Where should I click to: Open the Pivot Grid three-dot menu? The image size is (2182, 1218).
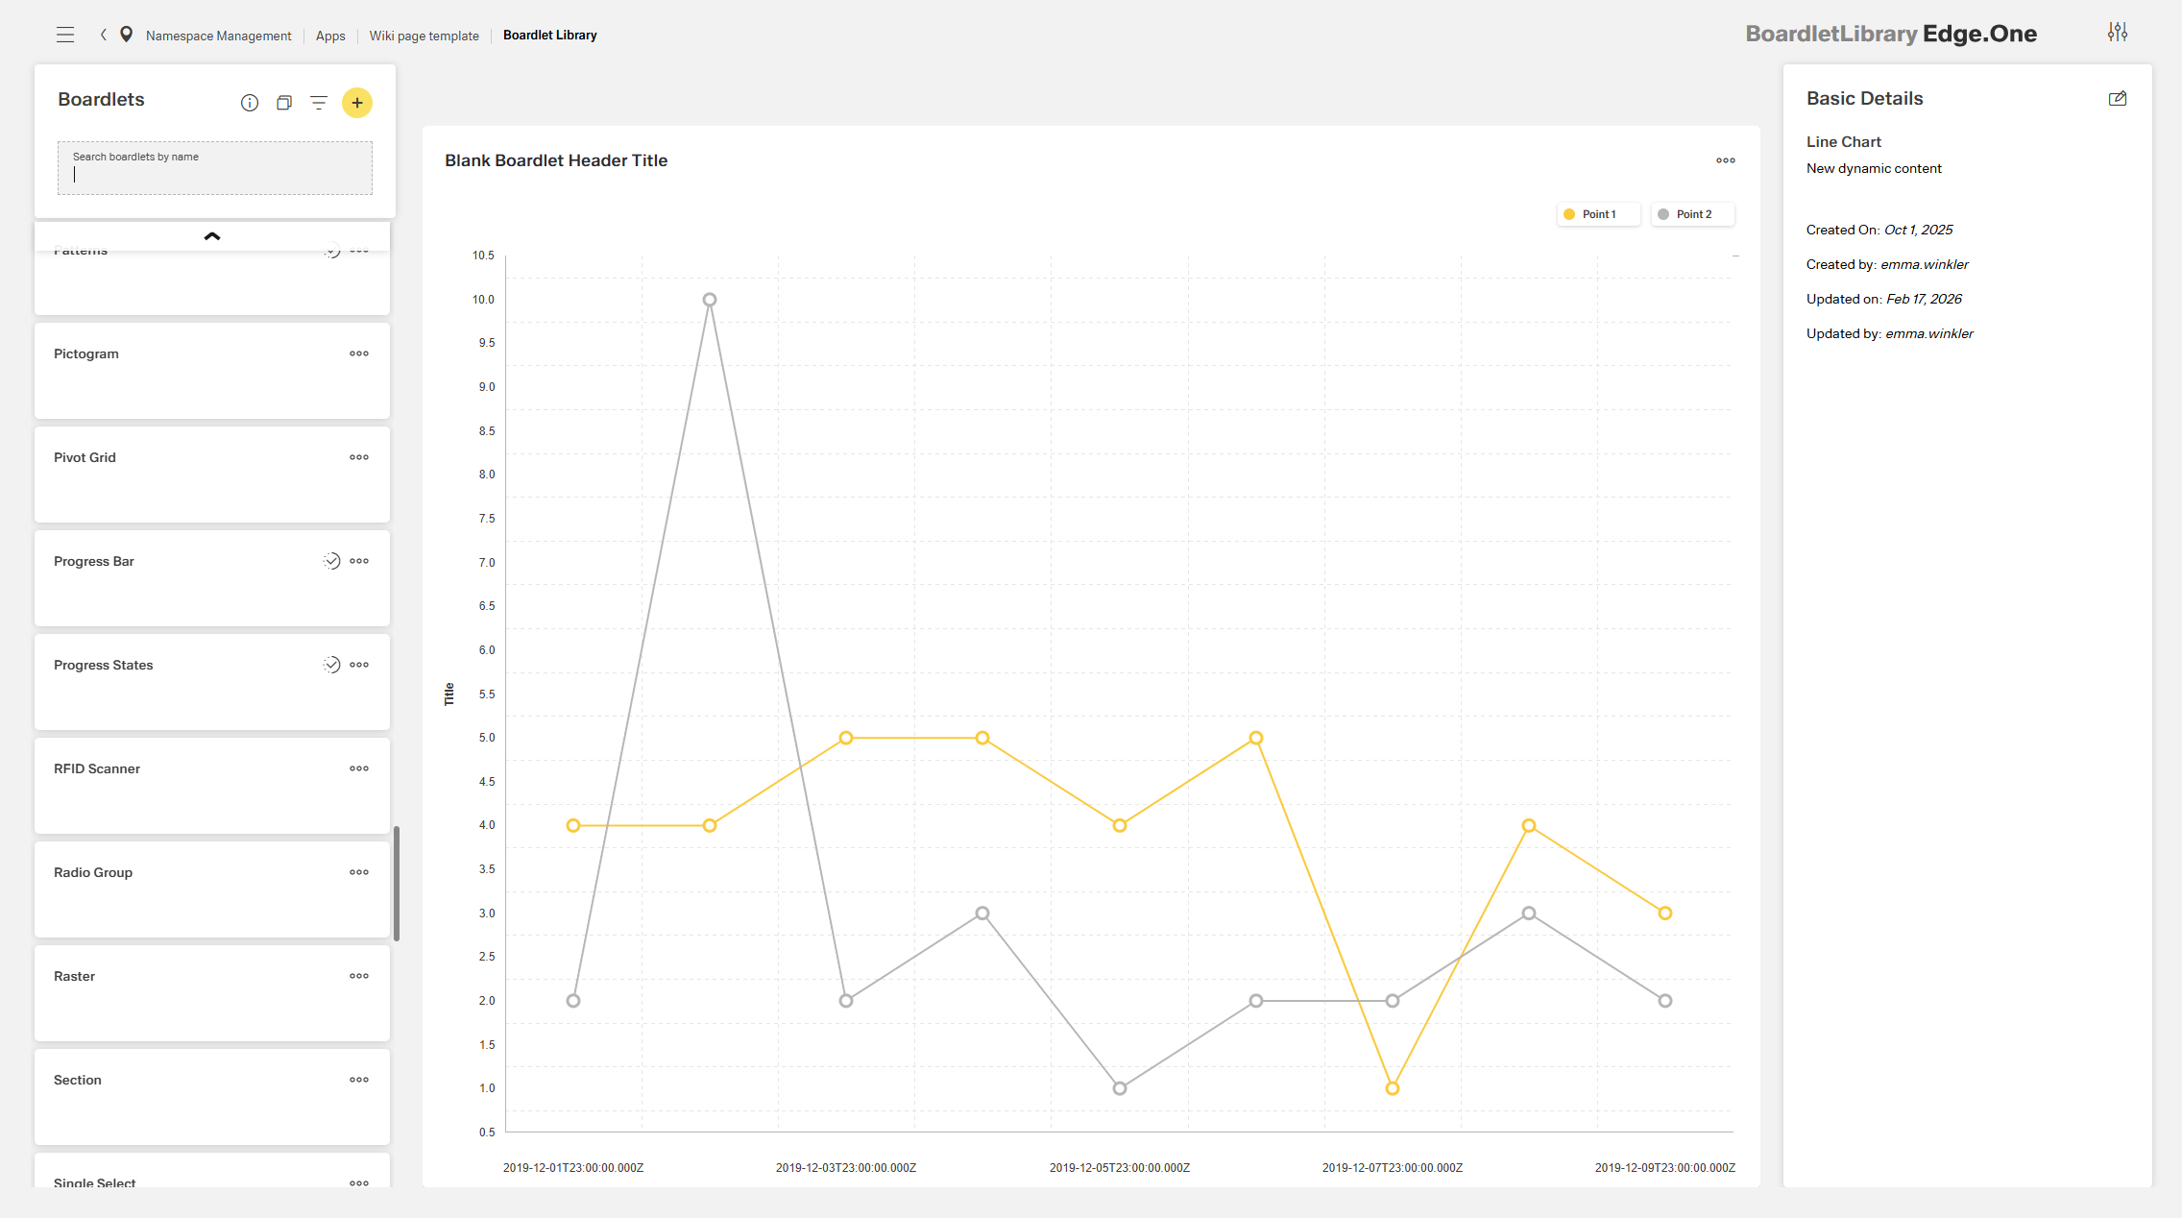point(359,457)
